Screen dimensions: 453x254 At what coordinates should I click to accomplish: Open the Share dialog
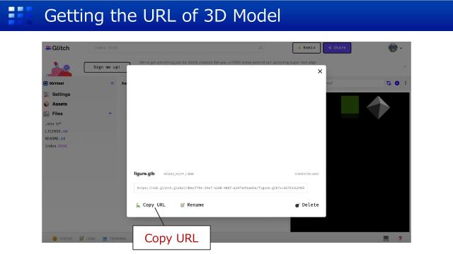point(337,48)
